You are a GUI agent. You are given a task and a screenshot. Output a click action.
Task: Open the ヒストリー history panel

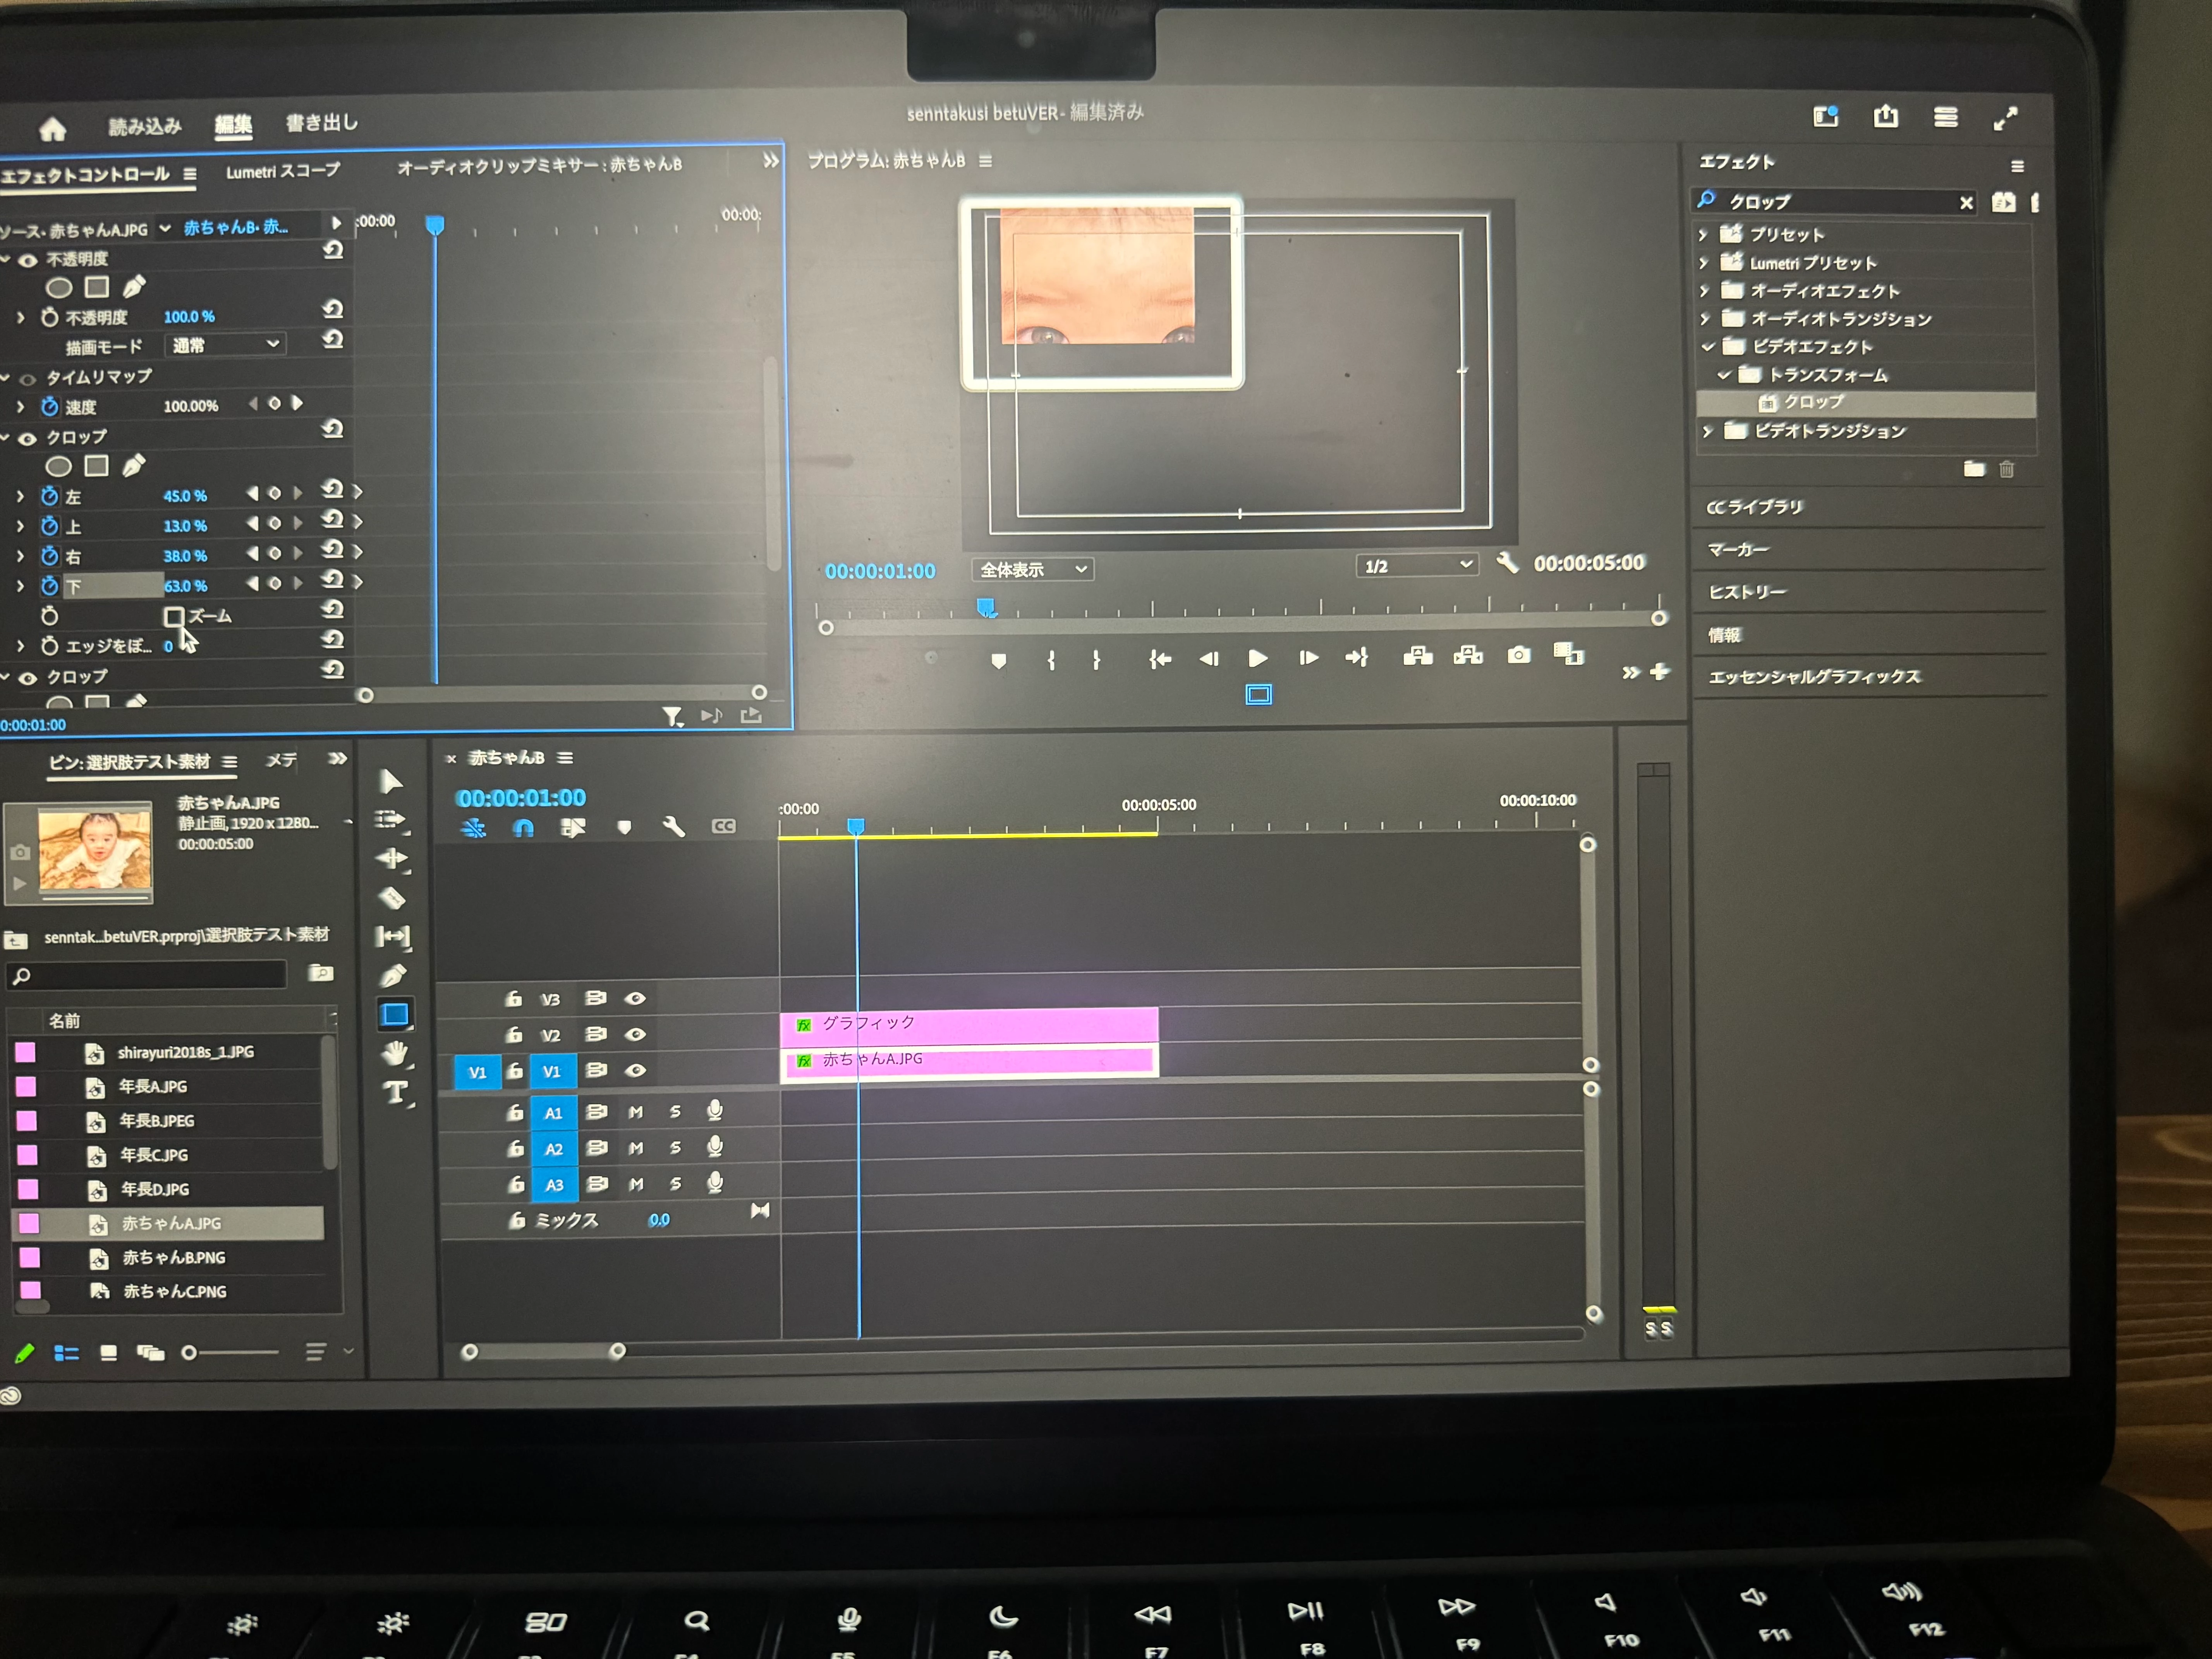pyautogui.click(x=1746, y=592)
